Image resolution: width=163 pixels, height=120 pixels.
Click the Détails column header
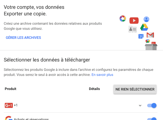[94, 89]
